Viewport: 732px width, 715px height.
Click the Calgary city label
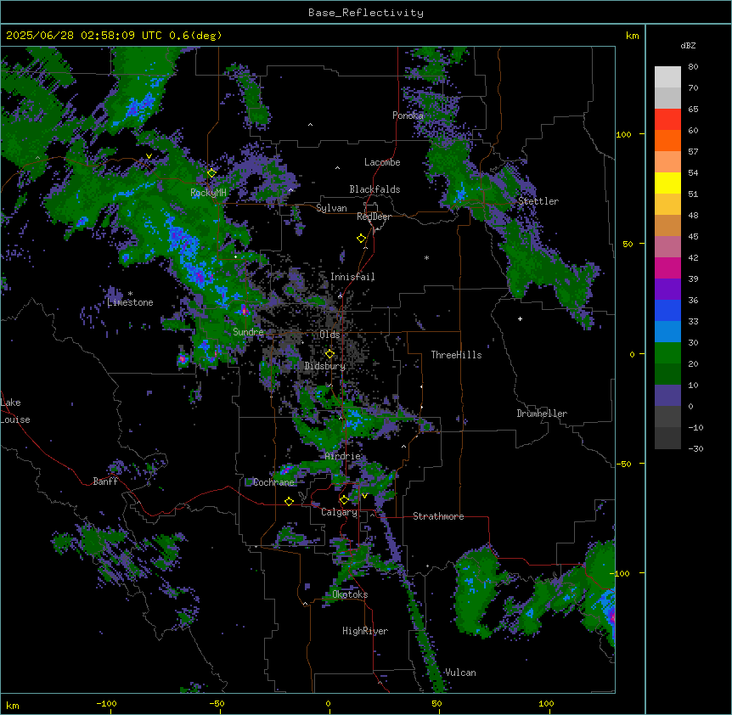click(340, 512)
